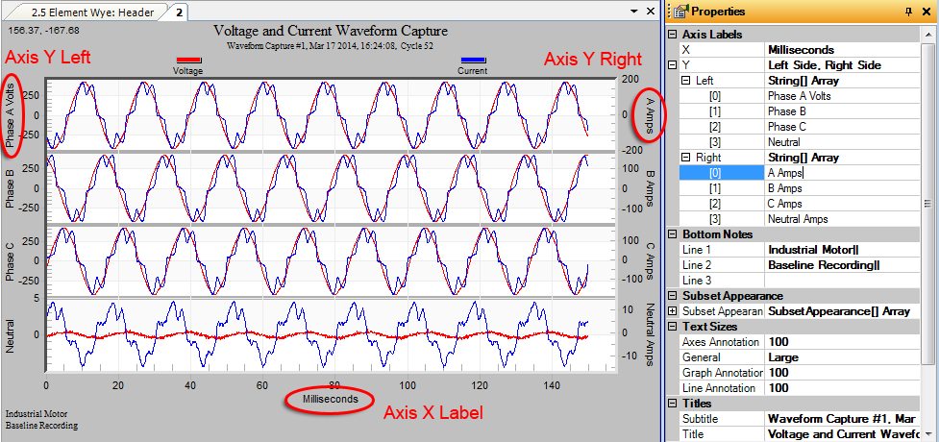Select the Left [2] Phase C value

(x=842, y=127)
